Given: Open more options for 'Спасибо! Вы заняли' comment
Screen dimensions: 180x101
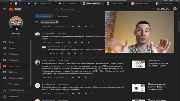Looking at the screenshot, I should click(92, 93).
